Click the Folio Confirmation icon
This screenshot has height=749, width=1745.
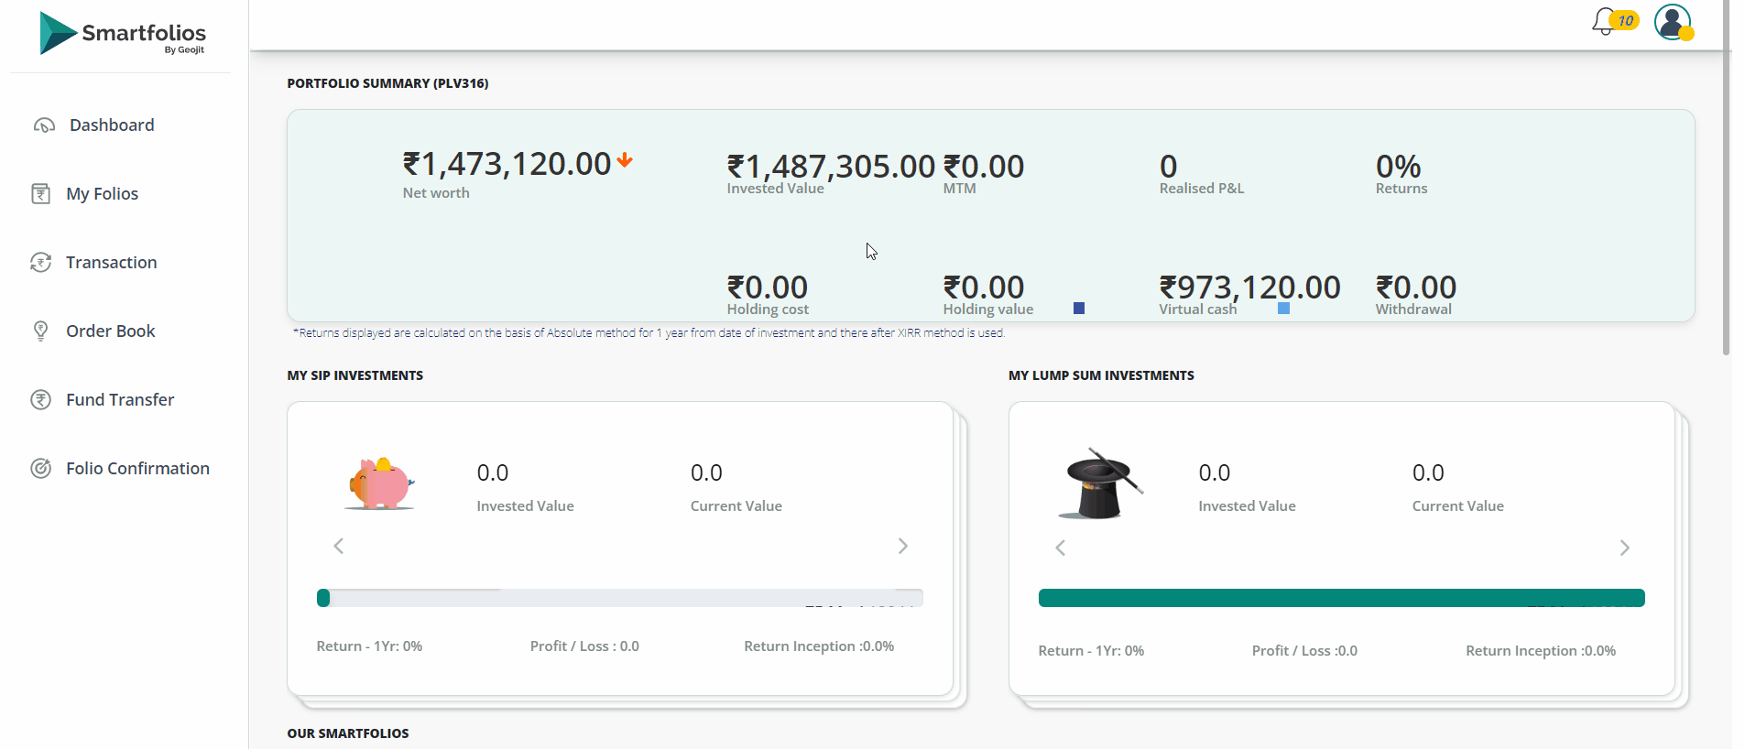pyautogui.click(x=41, y=469)
